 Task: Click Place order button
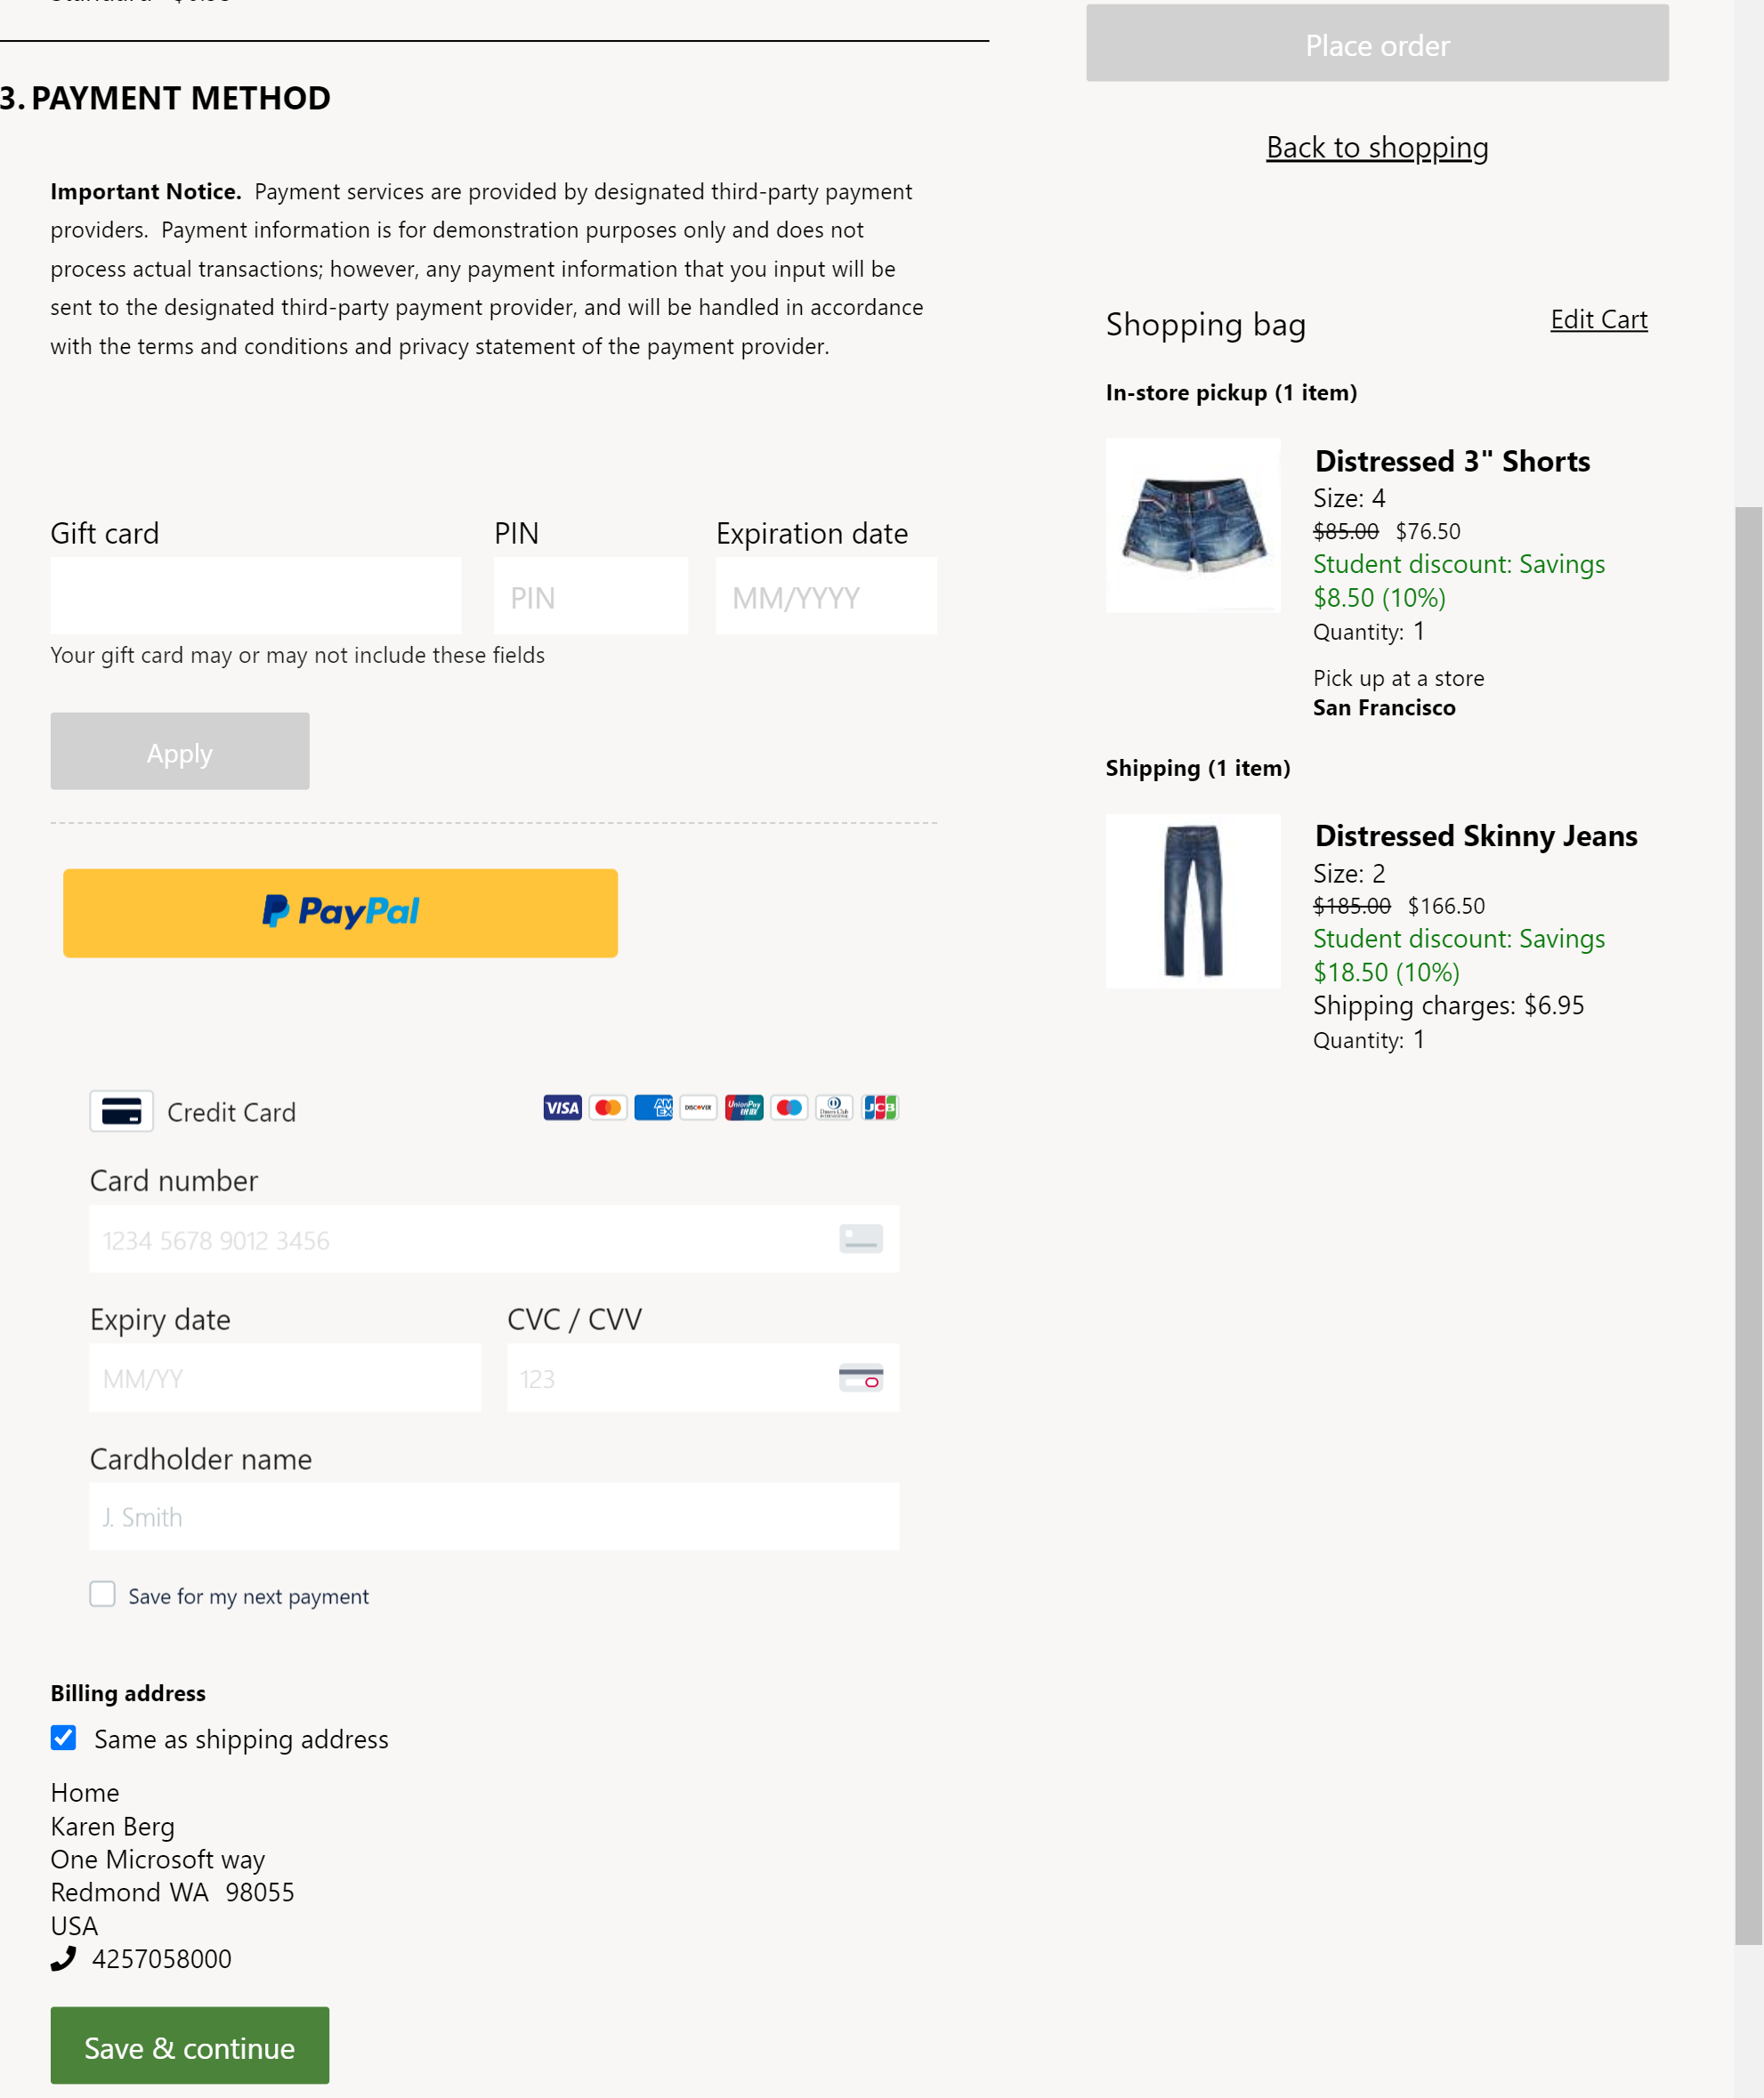pyautogui.click(x=1377, y=42)
